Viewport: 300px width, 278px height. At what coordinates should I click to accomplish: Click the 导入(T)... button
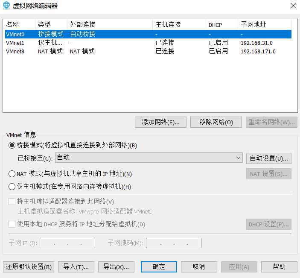(x=76, y=267)
